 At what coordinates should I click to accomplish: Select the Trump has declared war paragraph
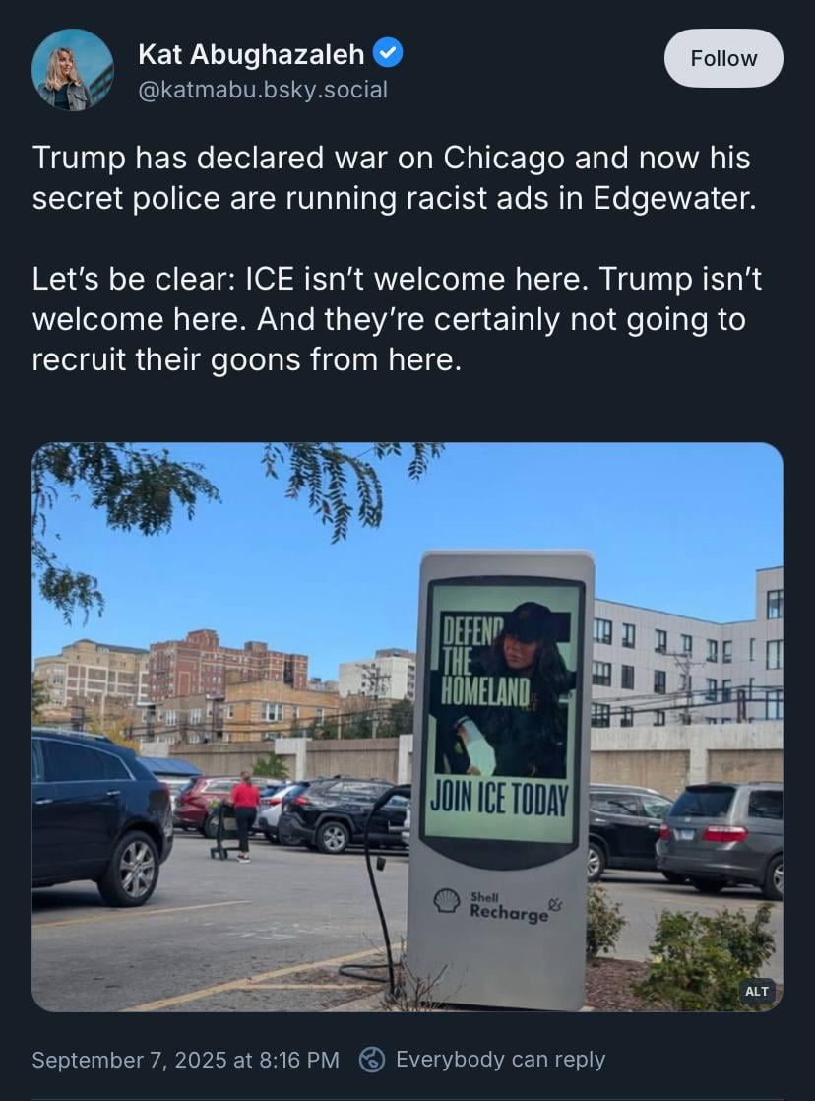[395, 177]
